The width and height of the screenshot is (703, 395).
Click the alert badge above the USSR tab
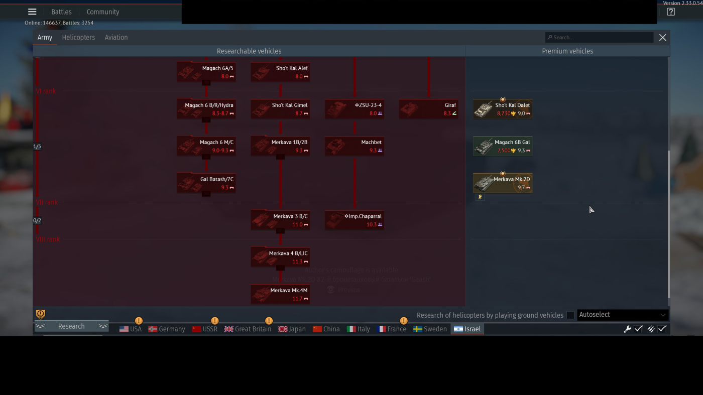[x=215, y=321]
